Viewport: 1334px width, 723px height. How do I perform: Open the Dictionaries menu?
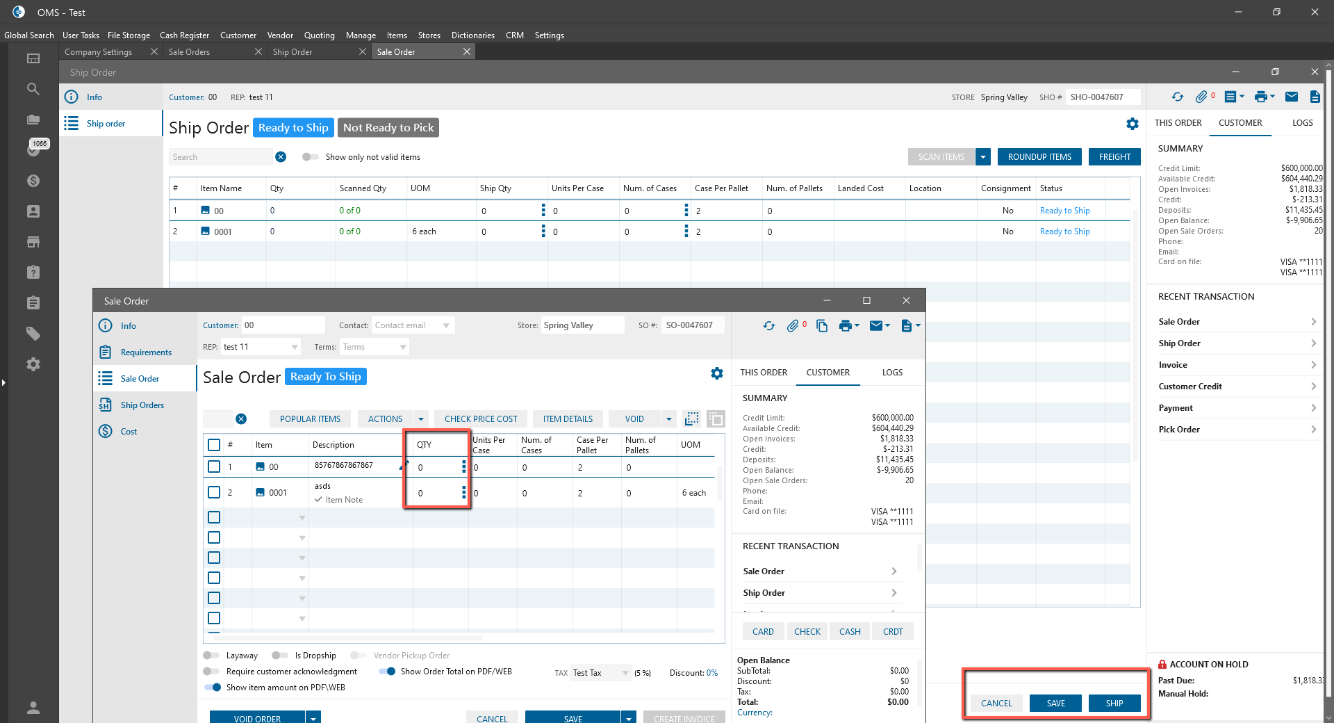tap(472, 35)
